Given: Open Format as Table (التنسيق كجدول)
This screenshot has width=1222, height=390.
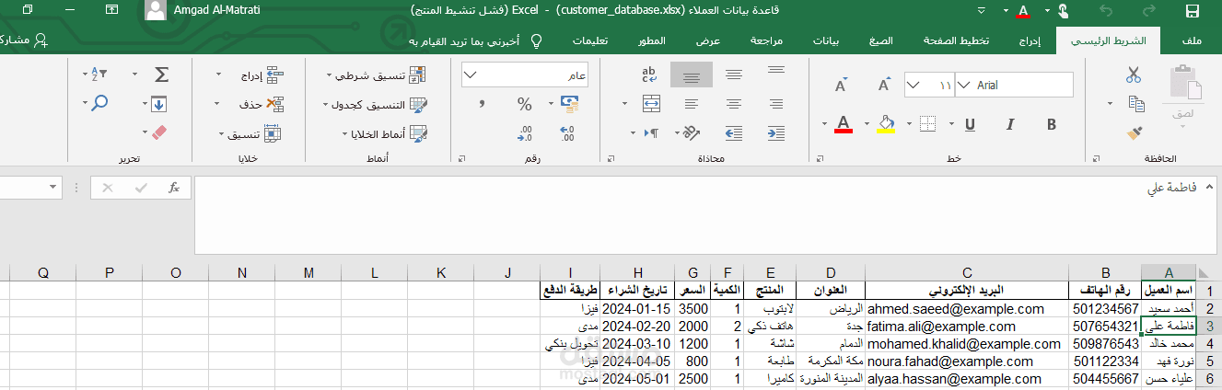Looking at the screenshot, I should tap(376, 104).
